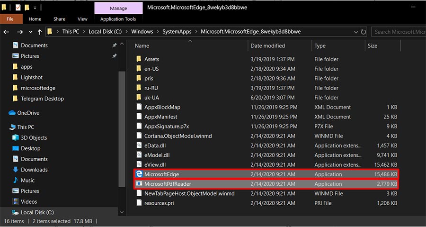Click the eData.dll file icon
This screenshot has height=227, width=426.
coord(139,145)
